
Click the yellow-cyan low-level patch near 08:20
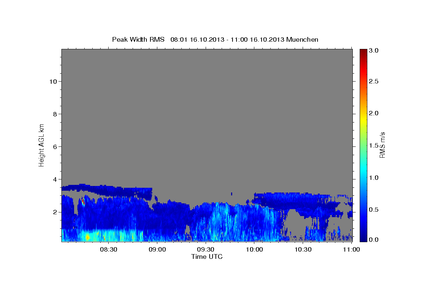tap(88, 237)
